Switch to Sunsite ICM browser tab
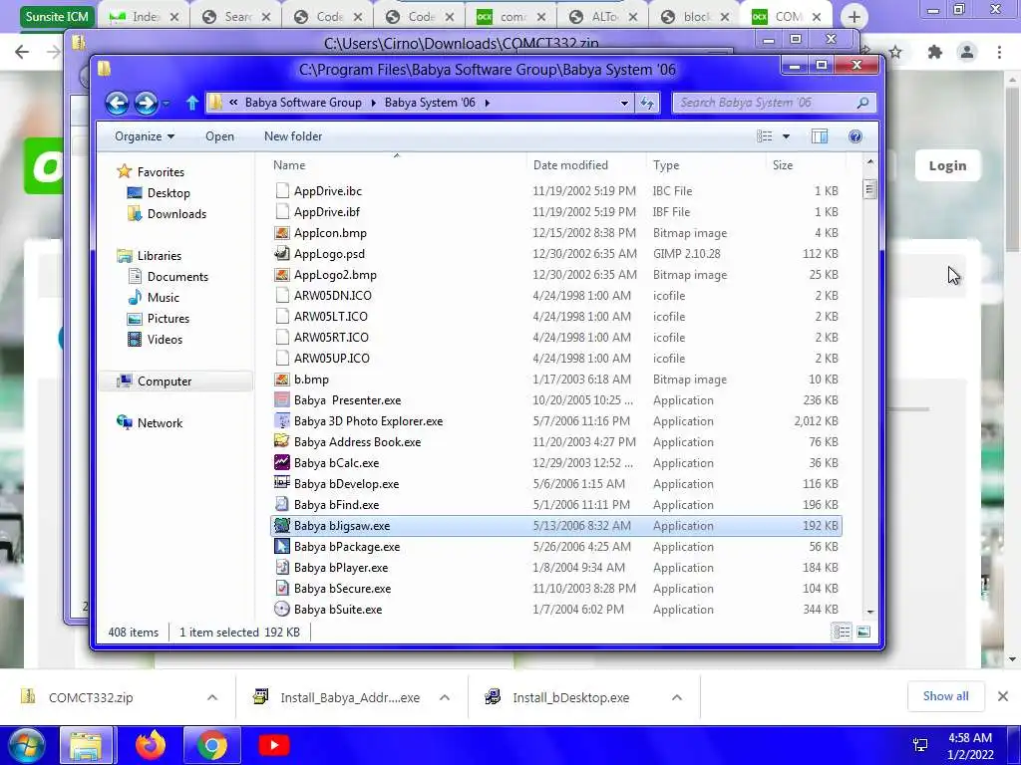 click(57, 16)
